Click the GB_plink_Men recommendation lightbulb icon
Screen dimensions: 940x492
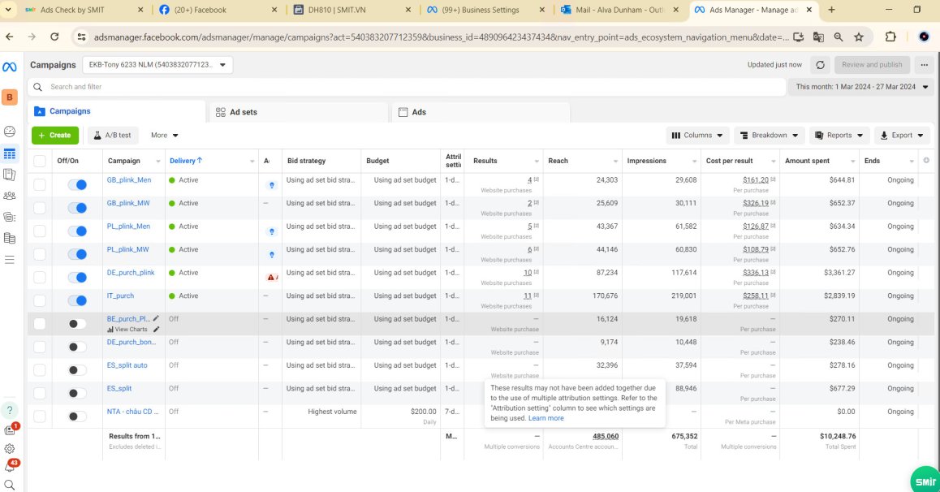tap(272, 185)
